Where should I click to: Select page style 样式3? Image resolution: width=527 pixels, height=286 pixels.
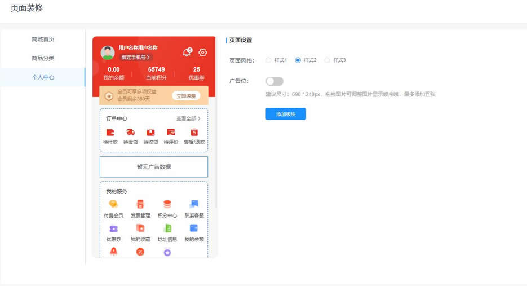click(327, 60)
